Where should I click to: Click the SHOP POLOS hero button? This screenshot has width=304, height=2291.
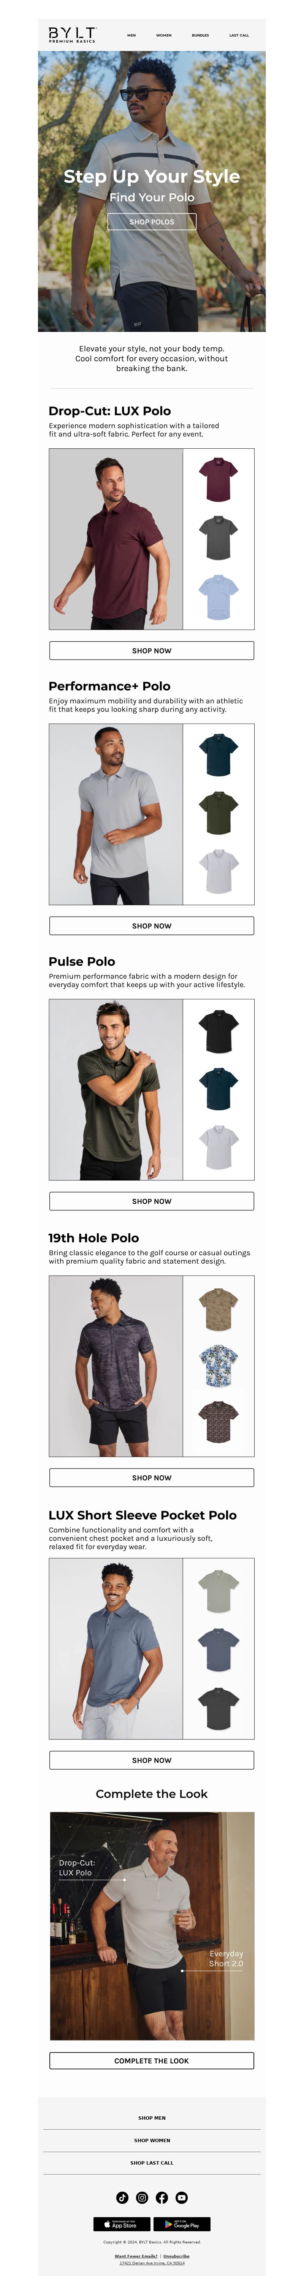coord(152,222)
